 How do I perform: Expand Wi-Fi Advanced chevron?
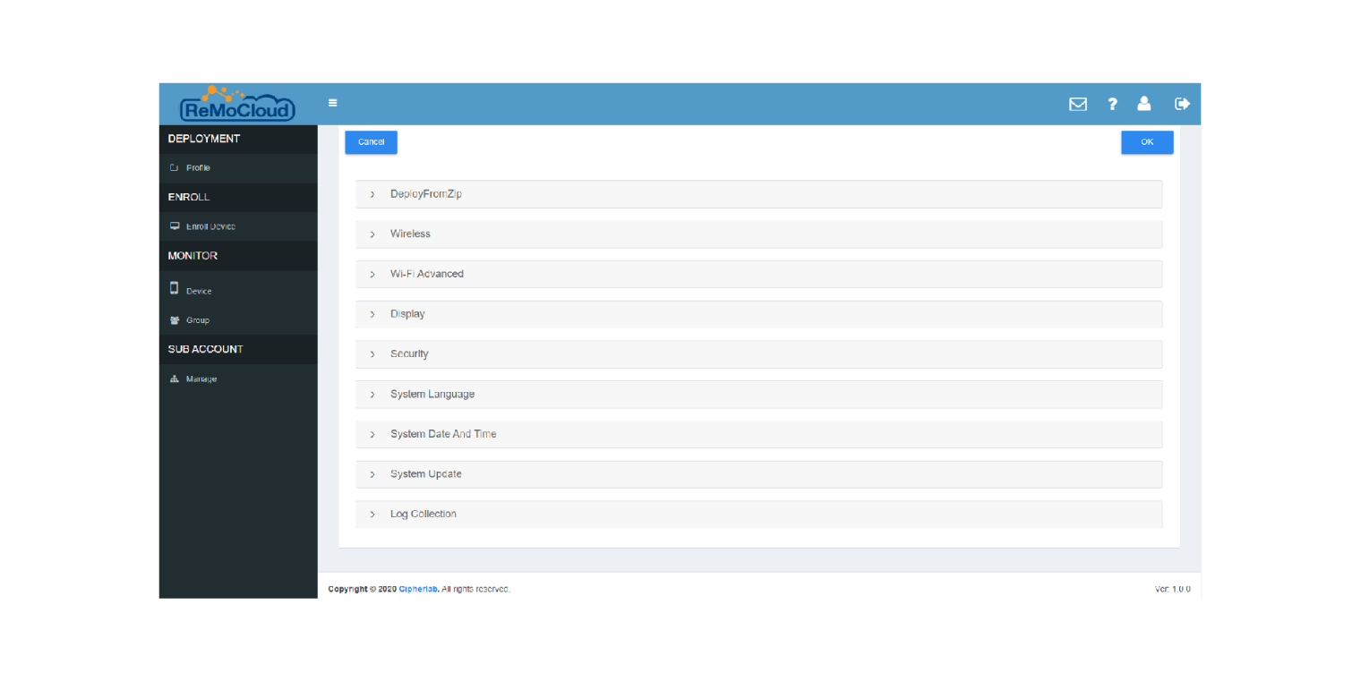(372, 275)
